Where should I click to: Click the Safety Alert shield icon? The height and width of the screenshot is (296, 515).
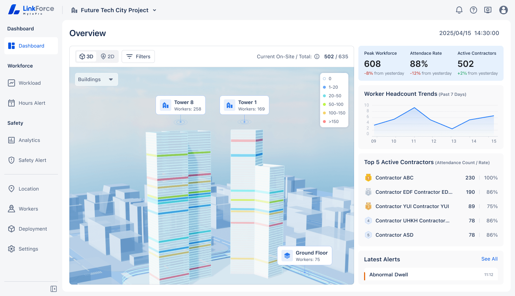11,160
